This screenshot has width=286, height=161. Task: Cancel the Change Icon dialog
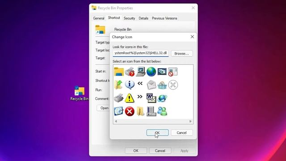click(x=182, y=133)
